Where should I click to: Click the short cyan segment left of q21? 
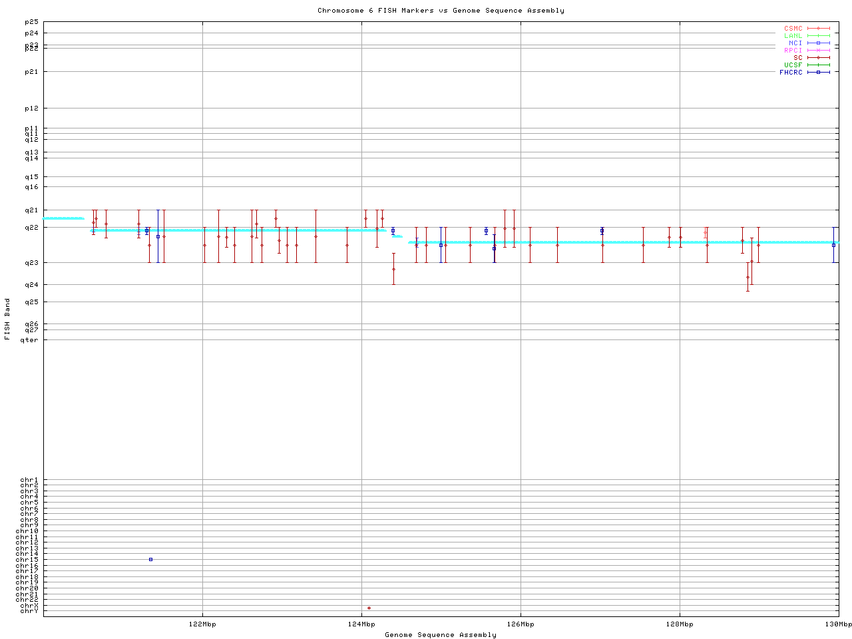point(64,218)
